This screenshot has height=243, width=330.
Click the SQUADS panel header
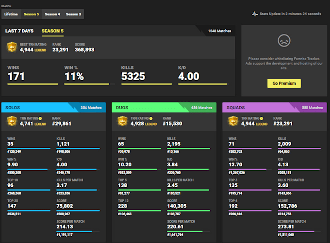coord(275,108)
